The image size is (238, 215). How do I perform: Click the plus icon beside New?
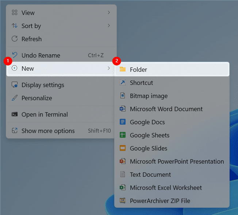(x=15, y=69)
